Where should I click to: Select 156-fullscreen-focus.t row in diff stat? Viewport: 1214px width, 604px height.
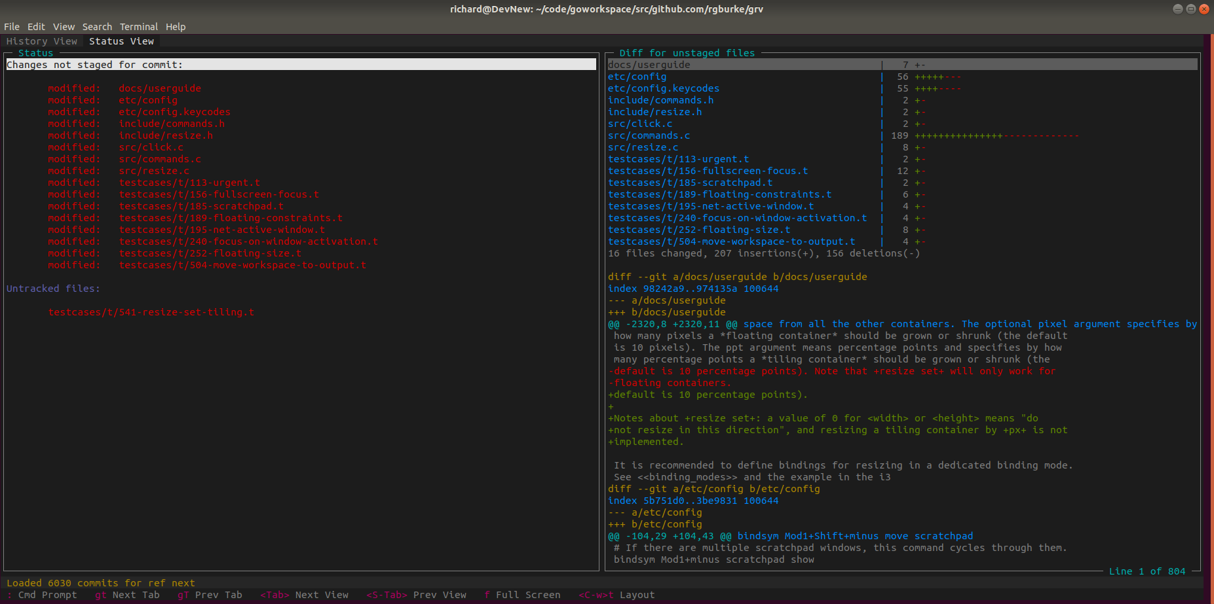click(x=767, y=171)
